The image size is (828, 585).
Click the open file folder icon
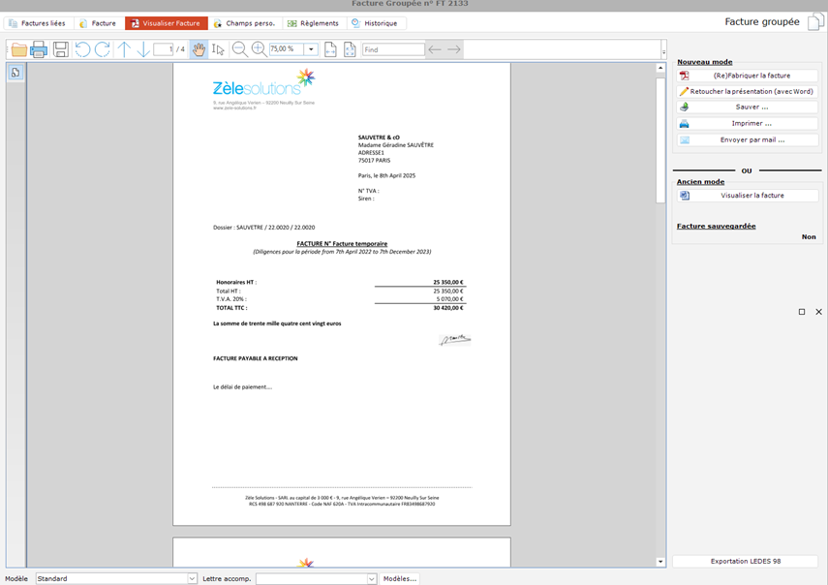[x=18, y=49]
